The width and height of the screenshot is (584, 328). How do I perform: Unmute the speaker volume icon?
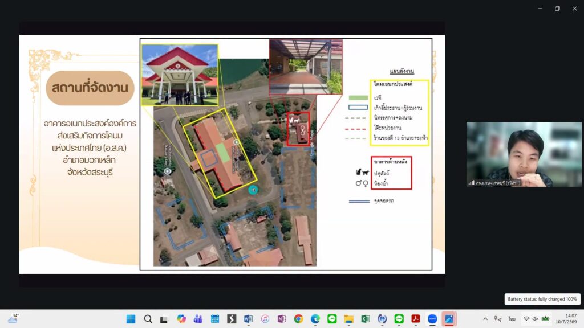pyautogui.click(x=536, y=319)
